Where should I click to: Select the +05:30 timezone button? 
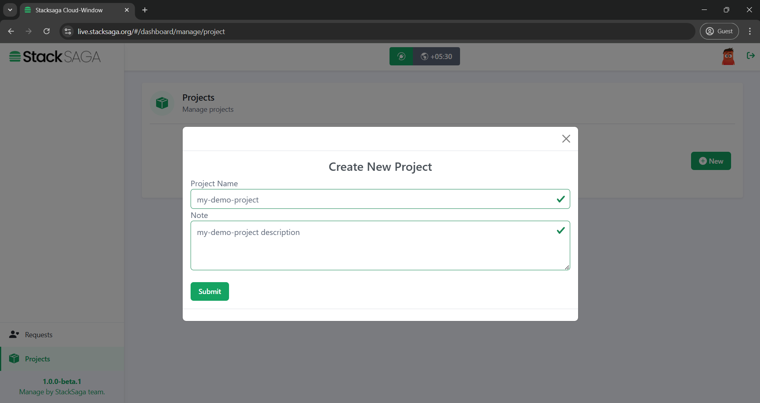point(436,56)
